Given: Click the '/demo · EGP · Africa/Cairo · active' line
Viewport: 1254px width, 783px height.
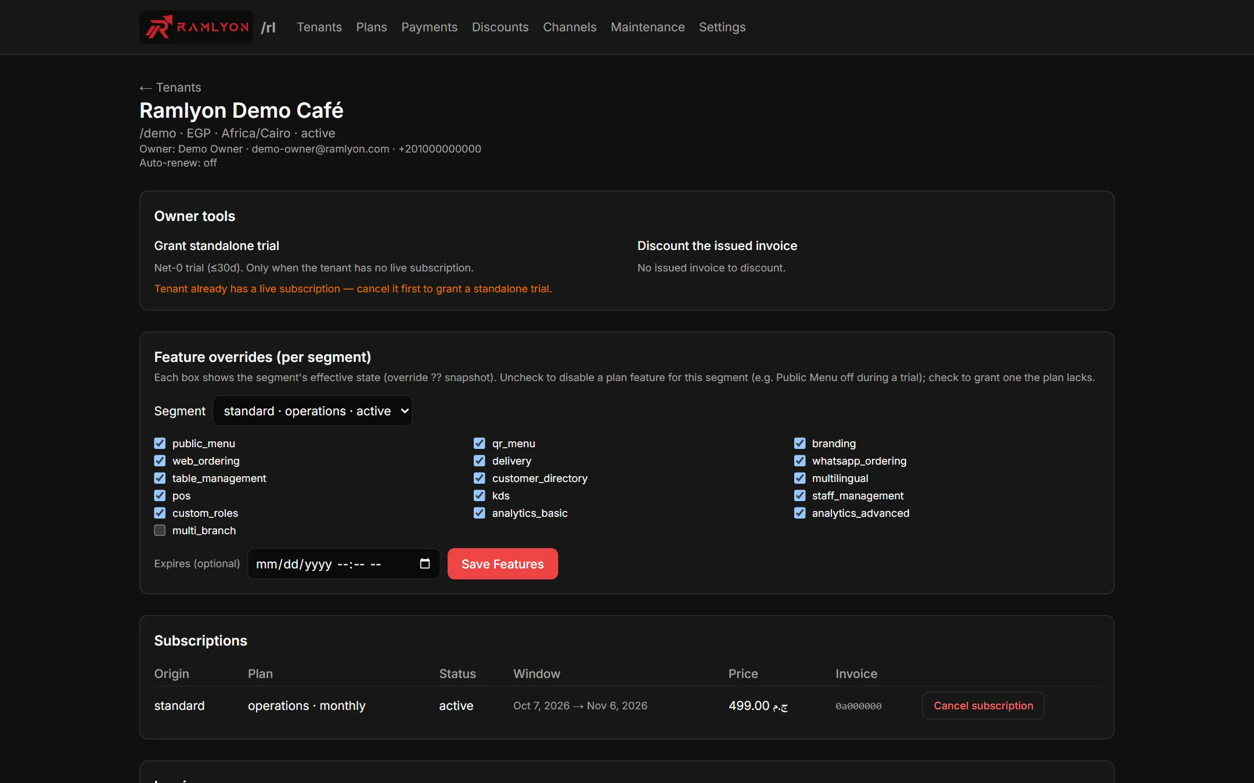Looking at the screenshot, I should pyautogui.click(x=237, y=133).
